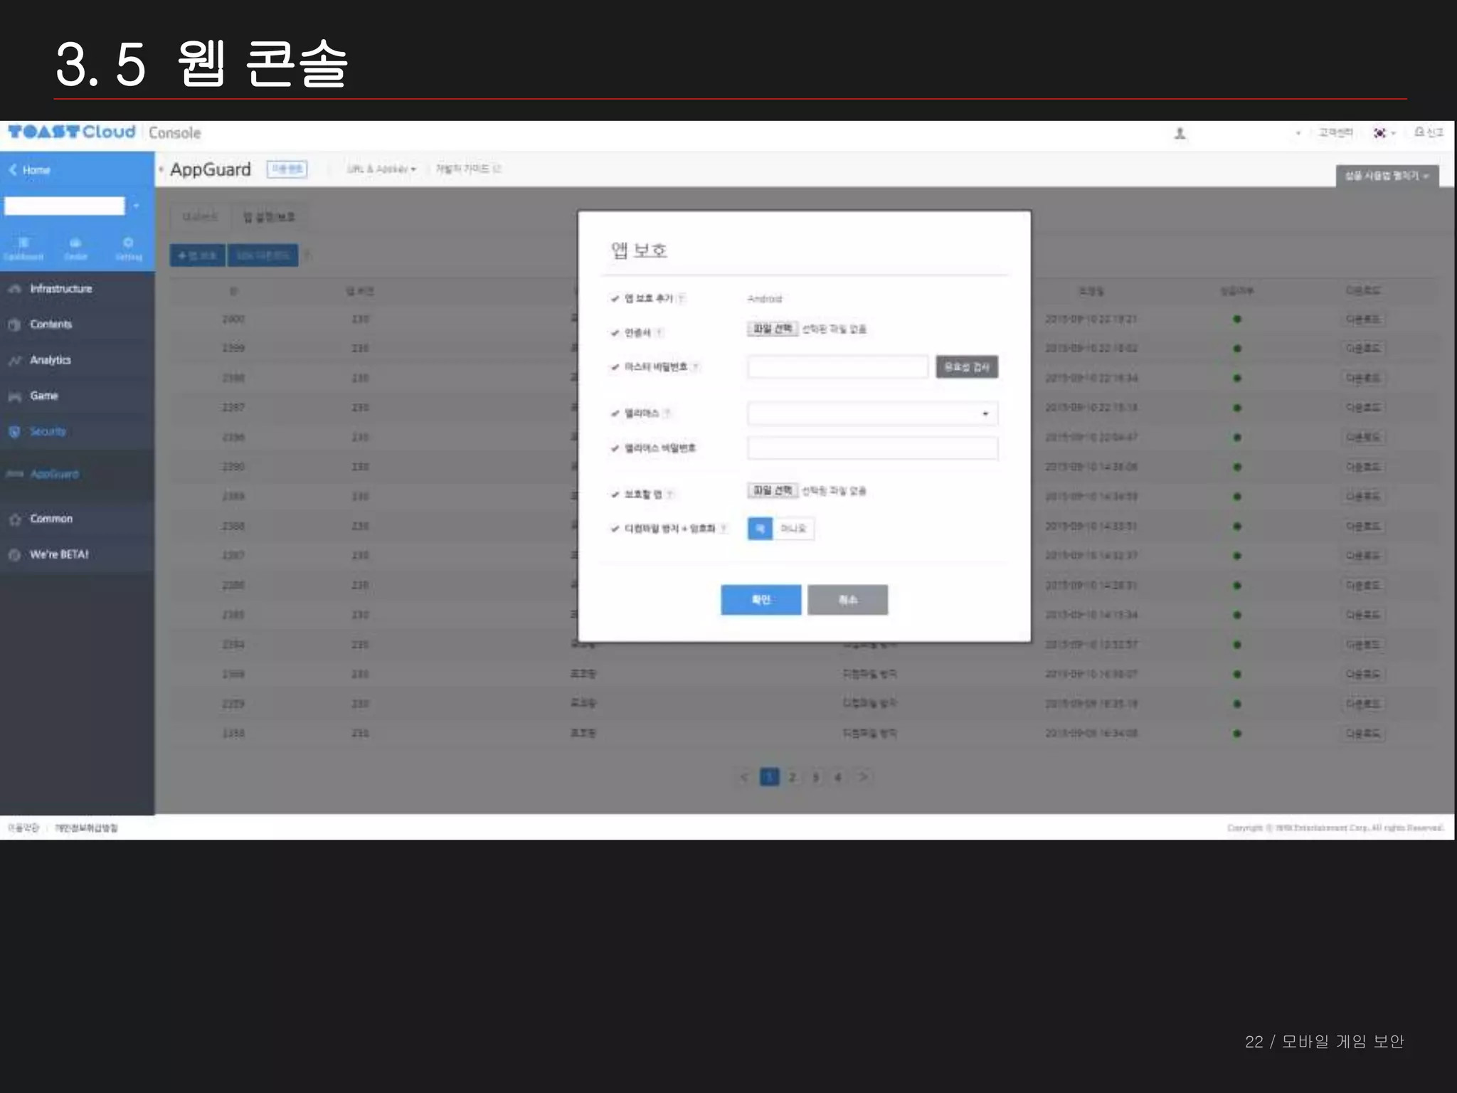Open the URL & Appkey menu
The image size is (1457, 1093).
[381, 169]
